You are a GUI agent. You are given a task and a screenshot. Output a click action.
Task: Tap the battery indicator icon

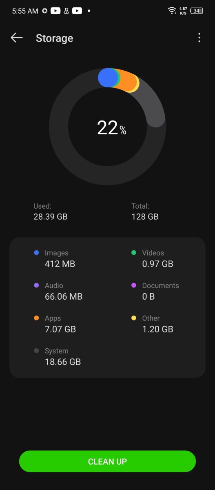point(197,11)
